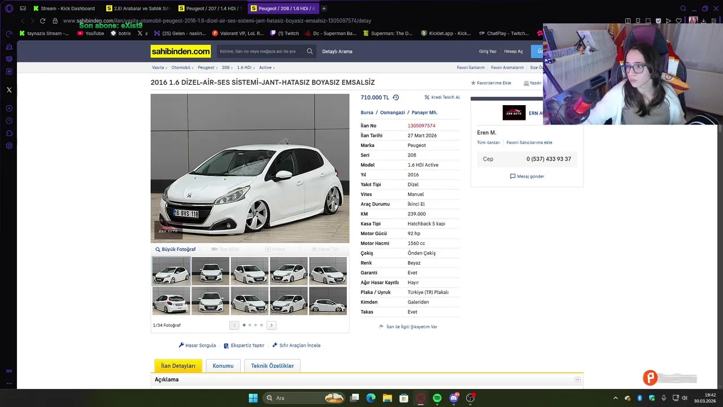Click the taskbar volume speaker icon
723x407 pixels.
point(685,398)
